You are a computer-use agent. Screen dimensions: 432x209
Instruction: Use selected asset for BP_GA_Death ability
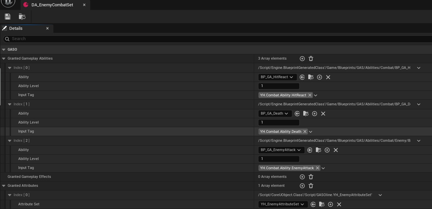point(297,114)
